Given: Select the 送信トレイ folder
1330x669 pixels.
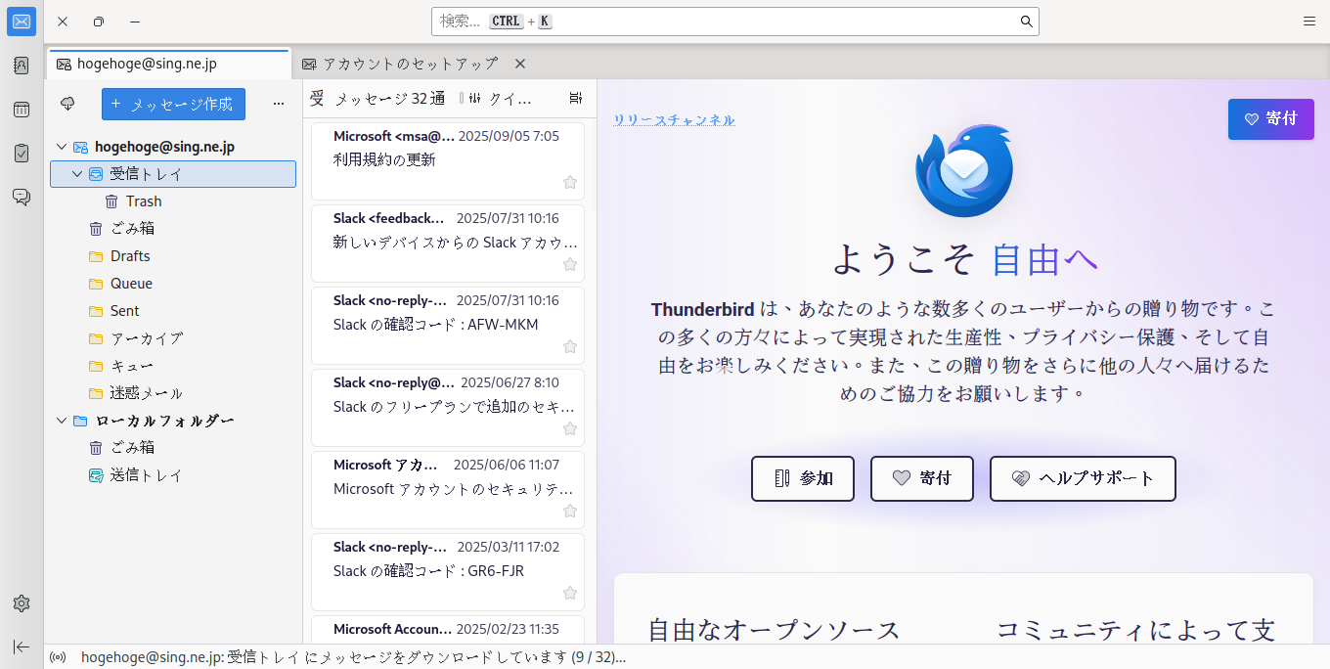Looking at the screenshot, I should point(173,475).
